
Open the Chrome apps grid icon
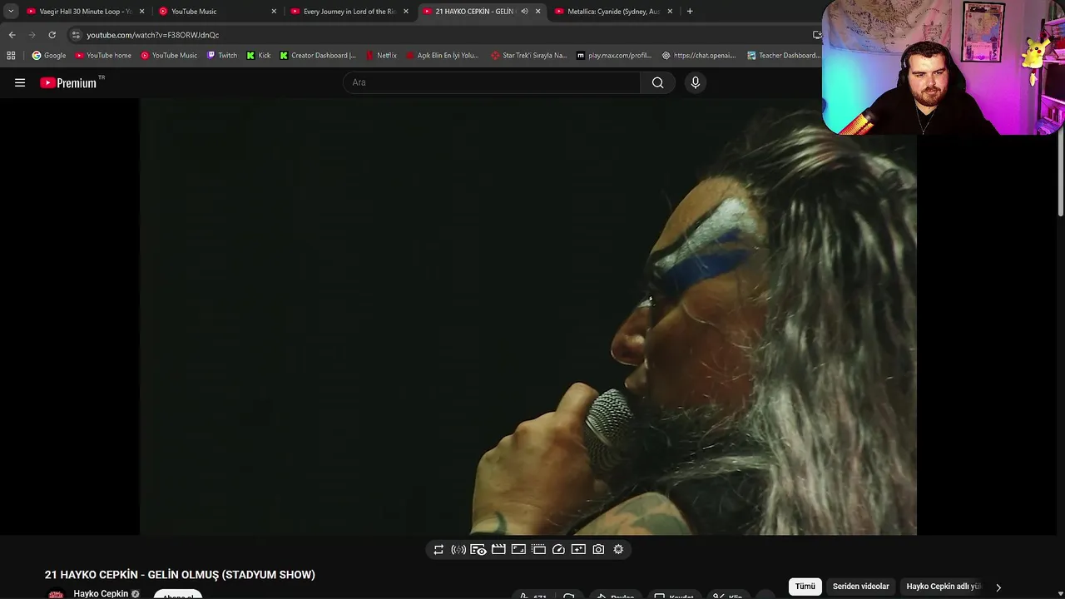coord(11,56)
